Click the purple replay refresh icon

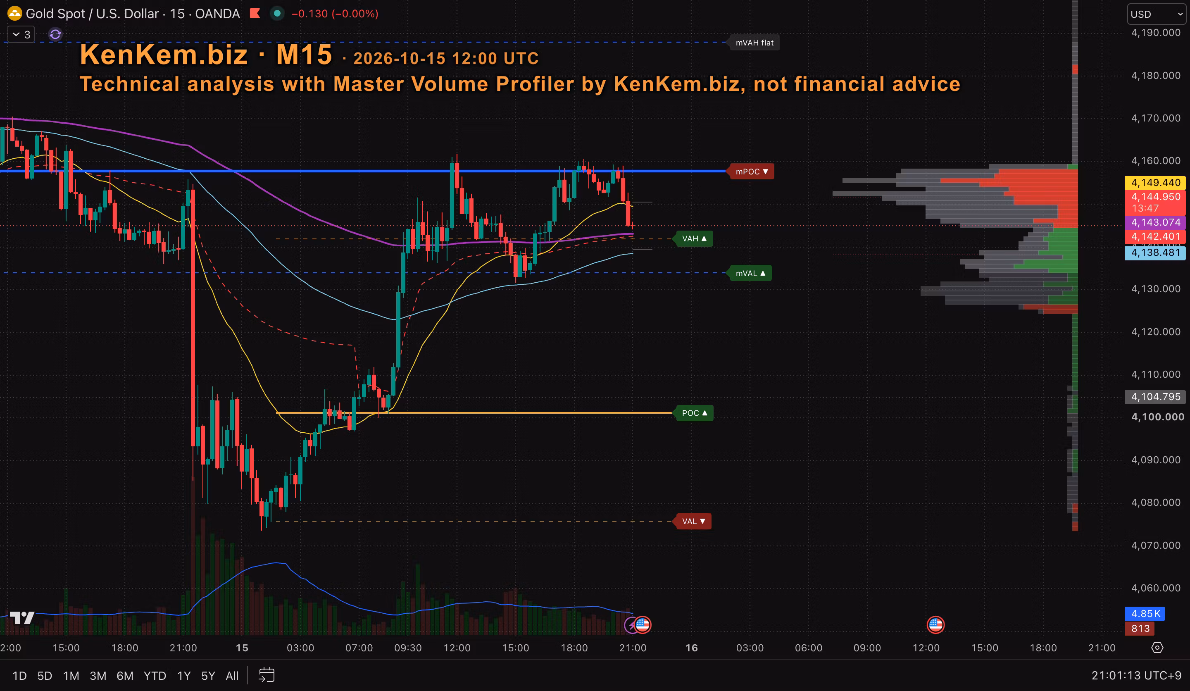click(x=55, y=34)
